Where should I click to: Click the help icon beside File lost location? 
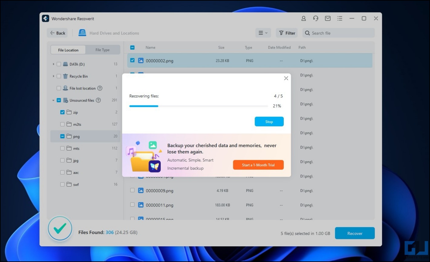[x=100, y=88]
